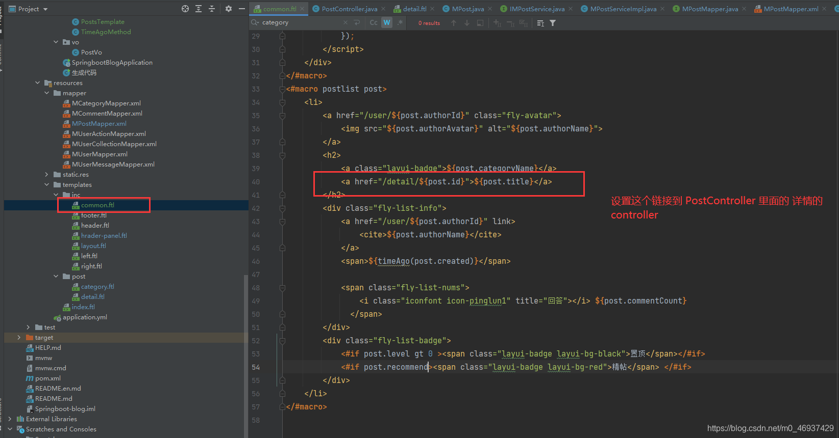
Task: Open mvnw.cmd file
Action: [x=51, y=368]
